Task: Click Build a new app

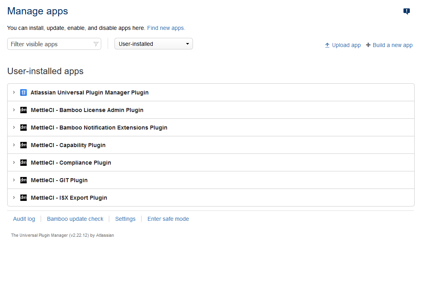Action: (x=390, y=45)
